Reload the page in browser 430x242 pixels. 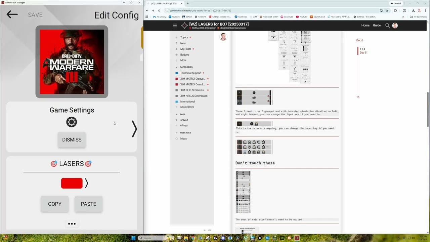click(x=159, y=10)
